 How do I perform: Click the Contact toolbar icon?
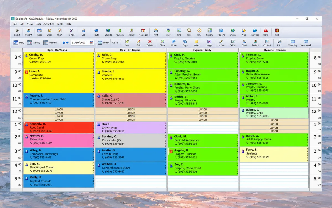point(267,43)
